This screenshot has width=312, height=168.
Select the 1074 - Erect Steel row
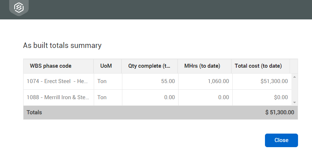click(57, 81)
